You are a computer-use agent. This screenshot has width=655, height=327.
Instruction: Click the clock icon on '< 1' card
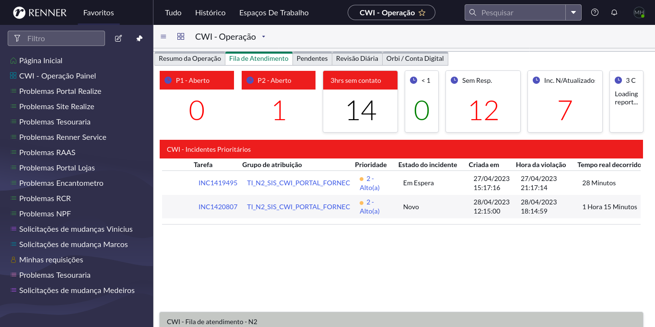(x=414, y=80)
